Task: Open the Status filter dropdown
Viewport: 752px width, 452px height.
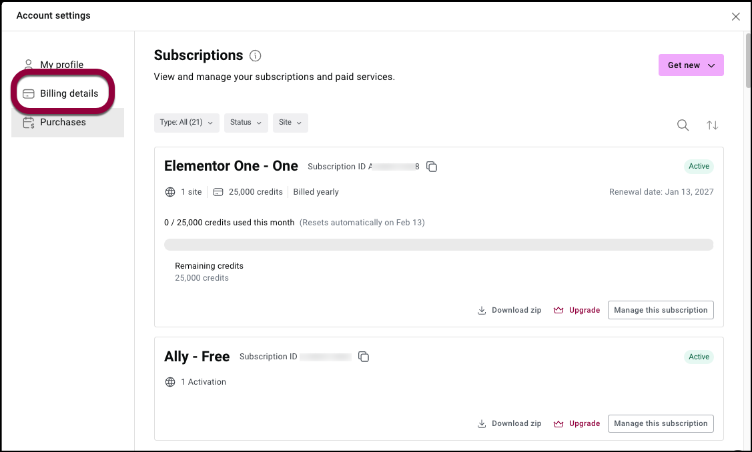Action: 246,123
